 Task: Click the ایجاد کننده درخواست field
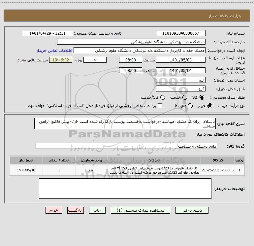point(140,51)
